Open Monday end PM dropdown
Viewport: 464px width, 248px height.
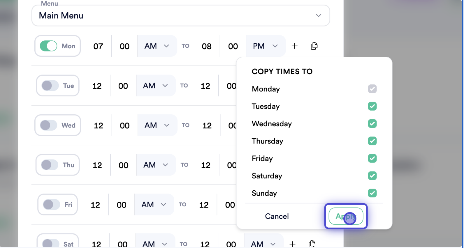[x=266, y=46]
